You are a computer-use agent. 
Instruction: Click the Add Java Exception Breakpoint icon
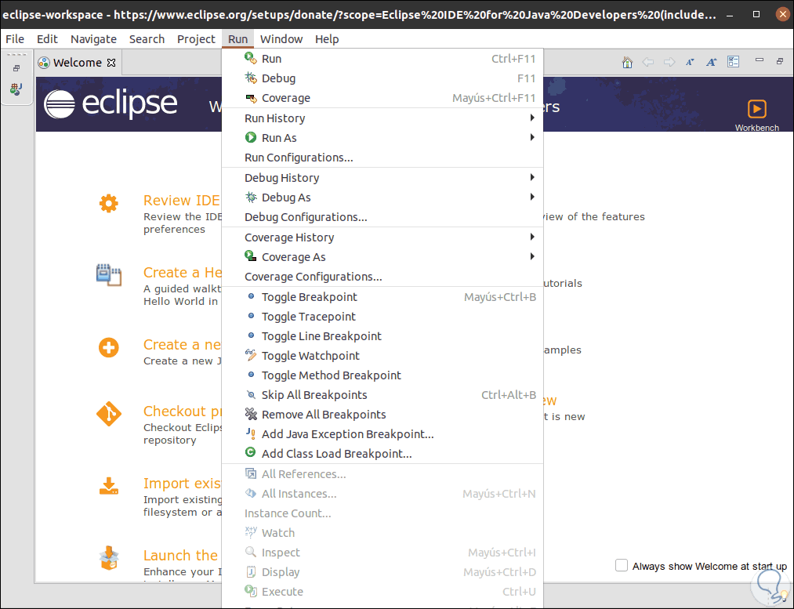tap(251, 434)
